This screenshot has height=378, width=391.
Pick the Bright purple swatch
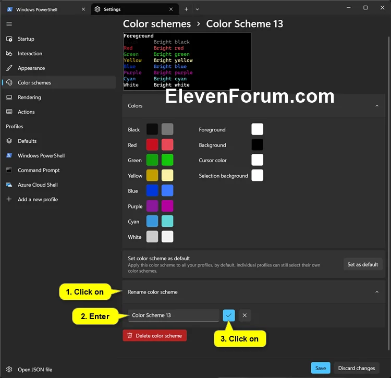click(x=167, y=206)
